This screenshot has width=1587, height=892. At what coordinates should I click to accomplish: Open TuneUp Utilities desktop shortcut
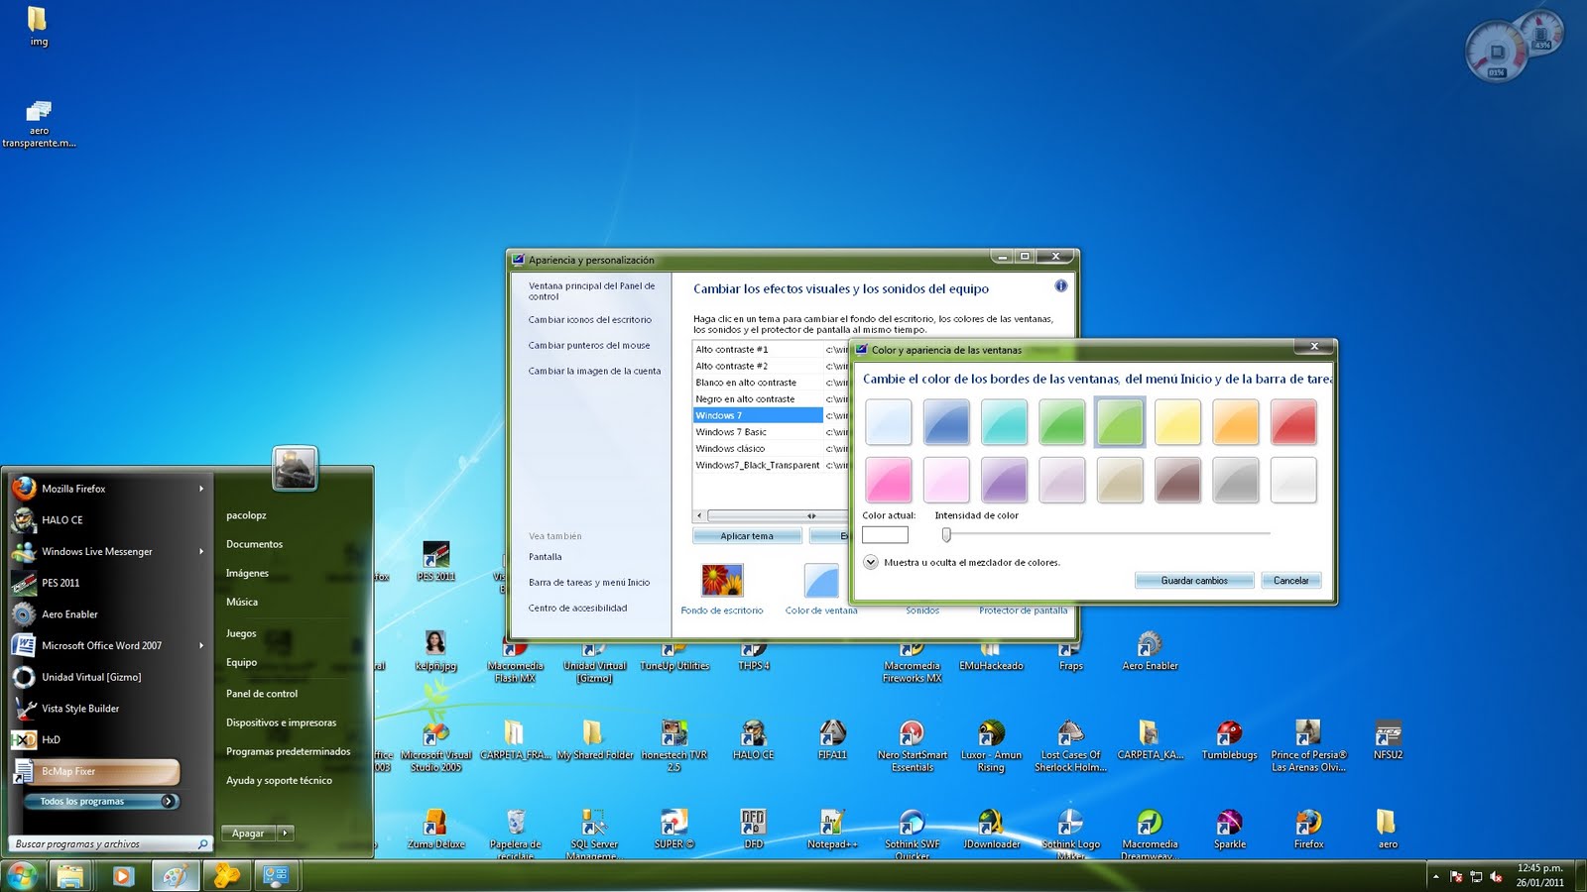click(674, 656)
